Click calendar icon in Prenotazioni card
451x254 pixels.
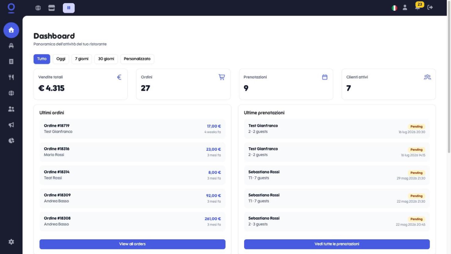(325, 77)
